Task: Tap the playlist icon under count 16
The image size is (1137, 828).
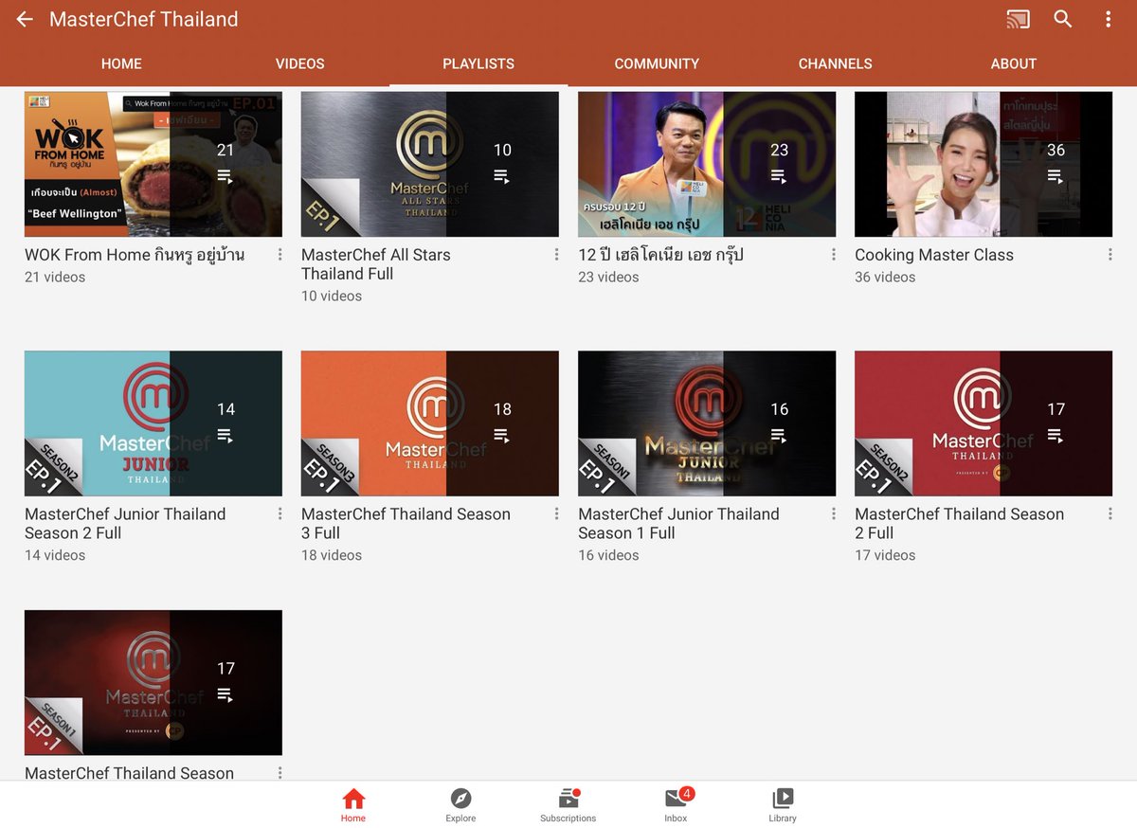Action: [x=779, y=436]
